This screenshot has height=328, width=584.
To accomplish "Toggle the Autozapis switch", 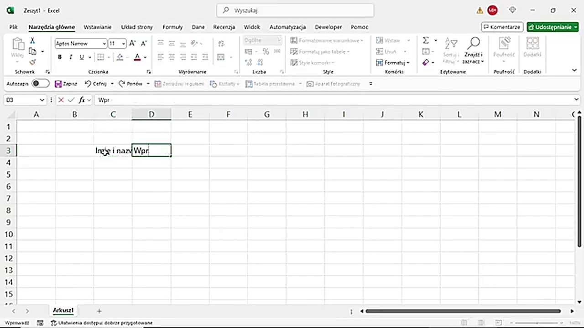I will click(40, 84).
